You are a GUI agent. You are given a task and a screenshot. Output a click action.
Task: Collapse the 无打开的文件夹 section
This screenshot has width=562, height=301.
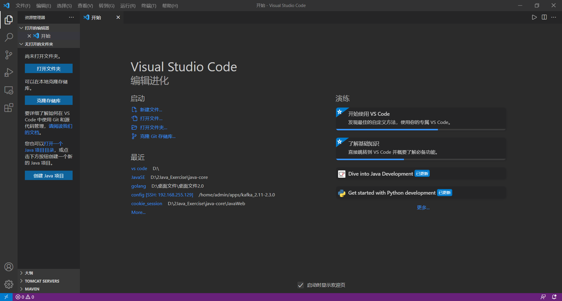point(49,44)
